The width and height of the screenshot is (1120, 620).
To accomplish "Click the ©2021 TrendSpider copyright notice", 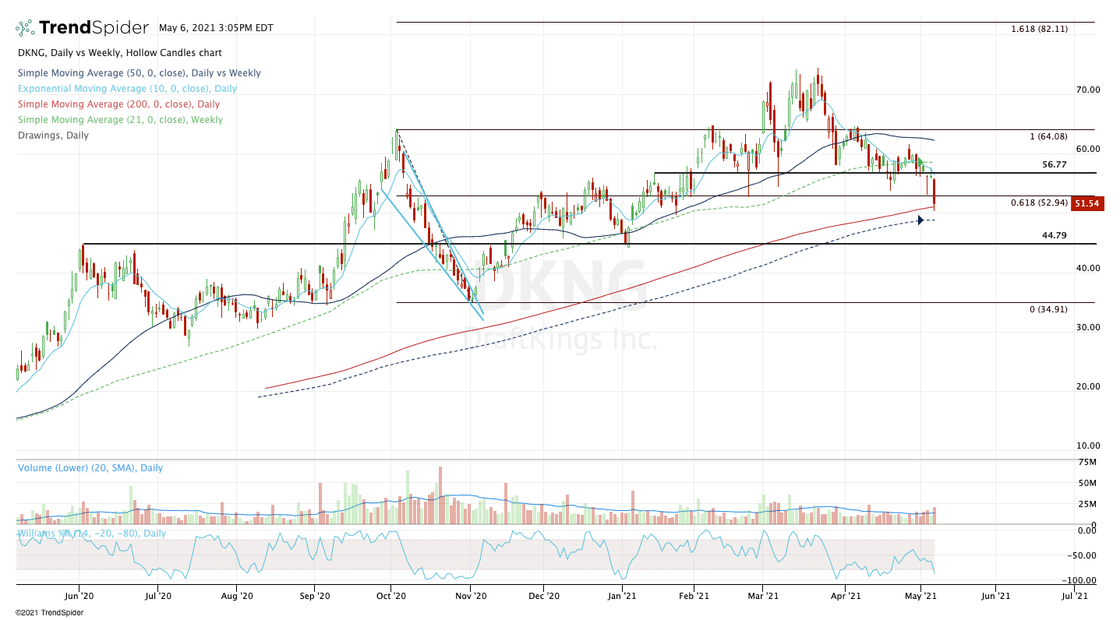I will (x=48, y=612).
